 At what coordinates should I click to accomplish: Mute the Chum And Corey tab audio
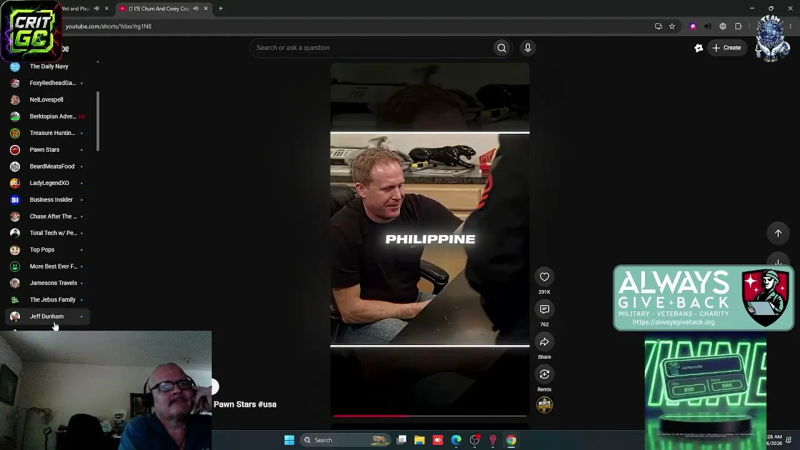point(196,9)
